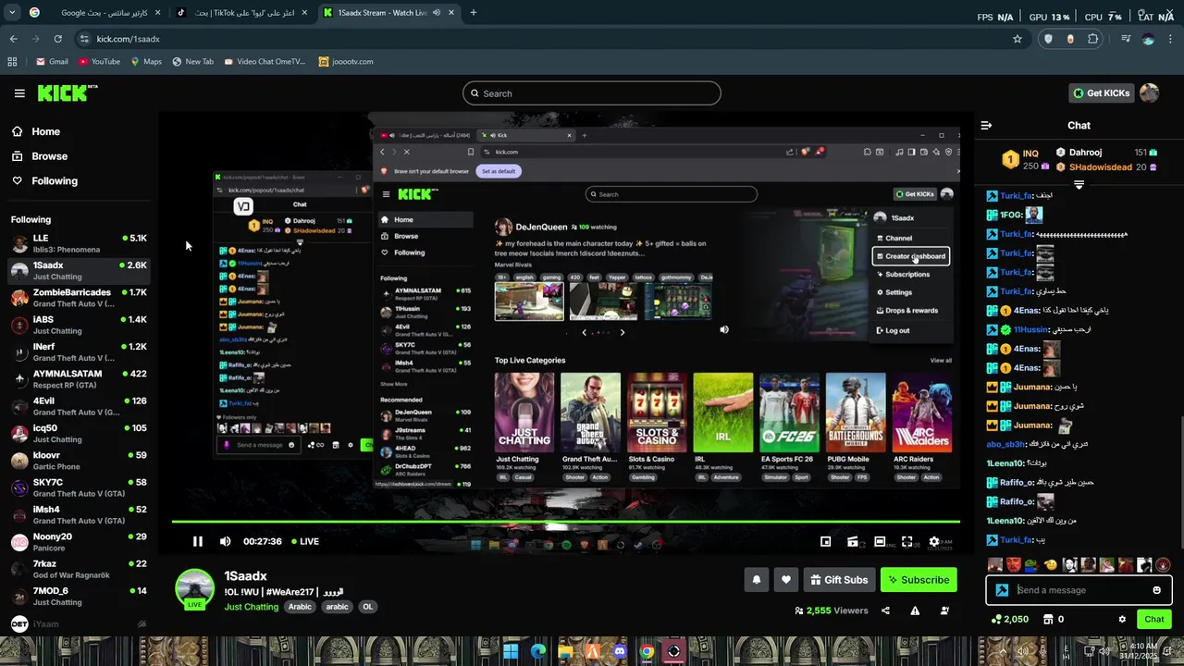The width and height of the screenshot is (1184, 666).
Task: Go back to the previous page
Action: click(x=13, y=39)
